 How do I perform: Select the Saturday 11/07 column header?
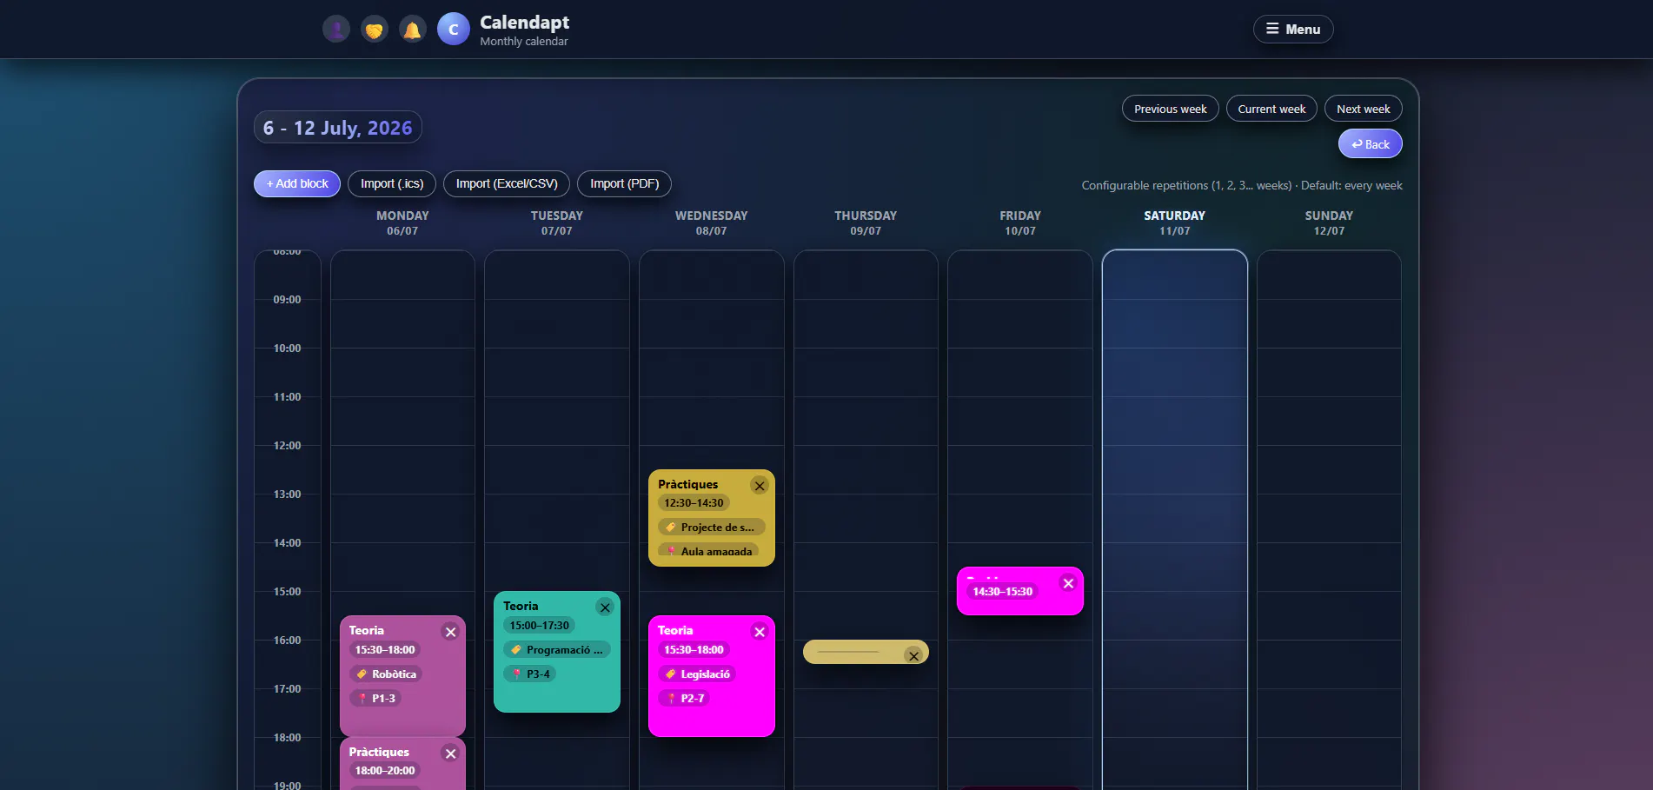tap(1174, 222)
